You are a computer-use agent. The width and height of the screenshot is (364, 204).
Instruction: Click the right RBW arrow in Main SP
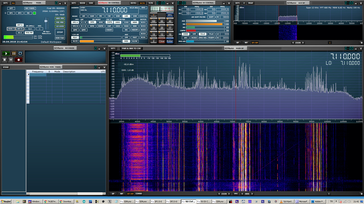coord(252,194)
